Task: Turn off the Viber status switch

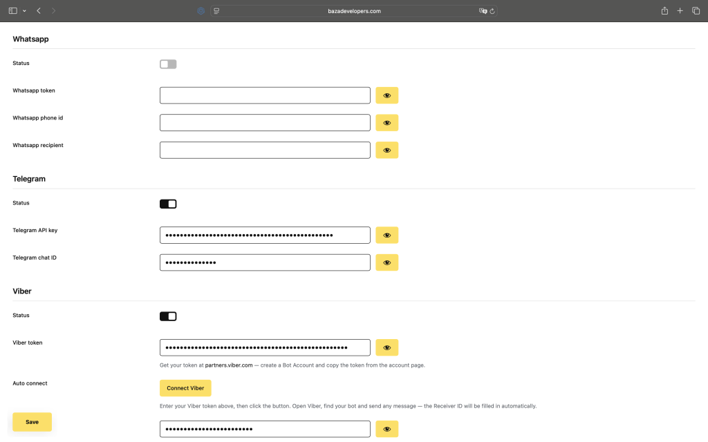Action: (168, 316)
